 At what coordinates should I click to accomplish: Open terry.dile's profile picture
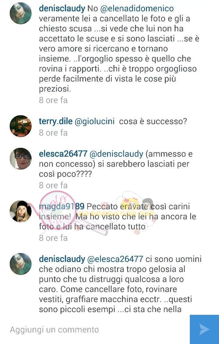point(21,126)
